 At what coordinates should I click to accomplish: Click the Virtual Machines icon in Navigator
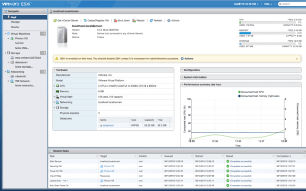tap(9, 34)
